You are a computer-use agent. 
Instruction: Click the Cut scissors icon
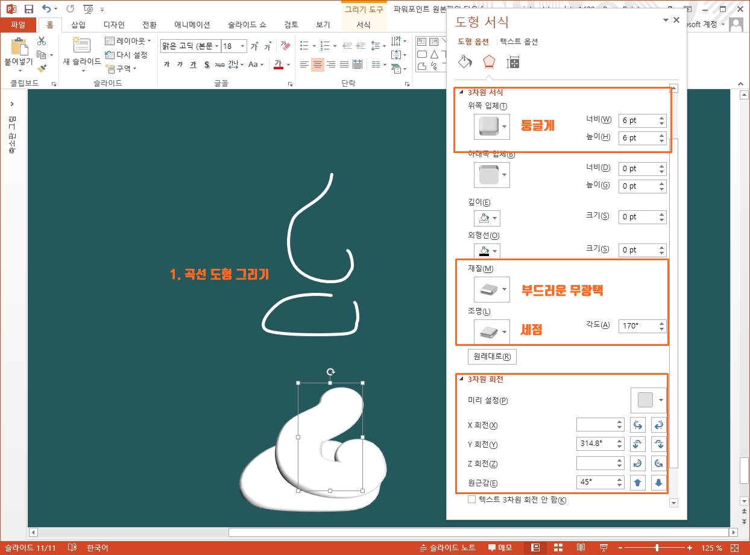click(x=42, y=41)
